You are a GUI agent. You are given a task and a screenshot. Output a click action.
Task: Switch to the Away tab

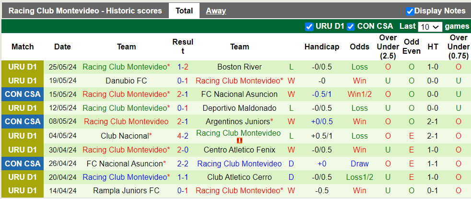tap(216, 11)
